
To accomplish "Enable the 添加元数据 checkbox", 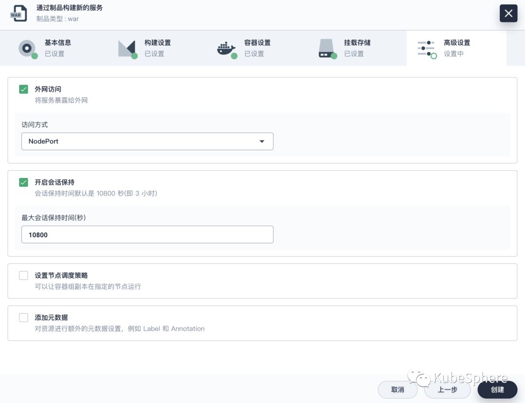I will (x=23, y=317).
